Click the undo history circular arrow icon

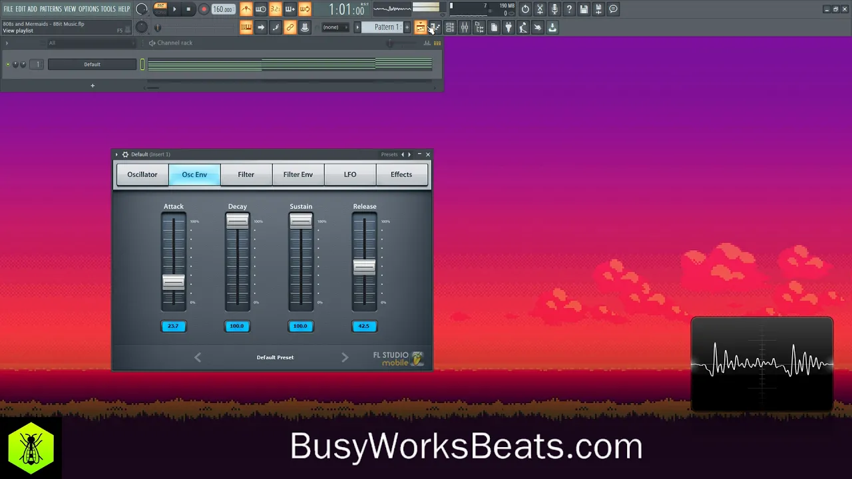coord(525,9)
